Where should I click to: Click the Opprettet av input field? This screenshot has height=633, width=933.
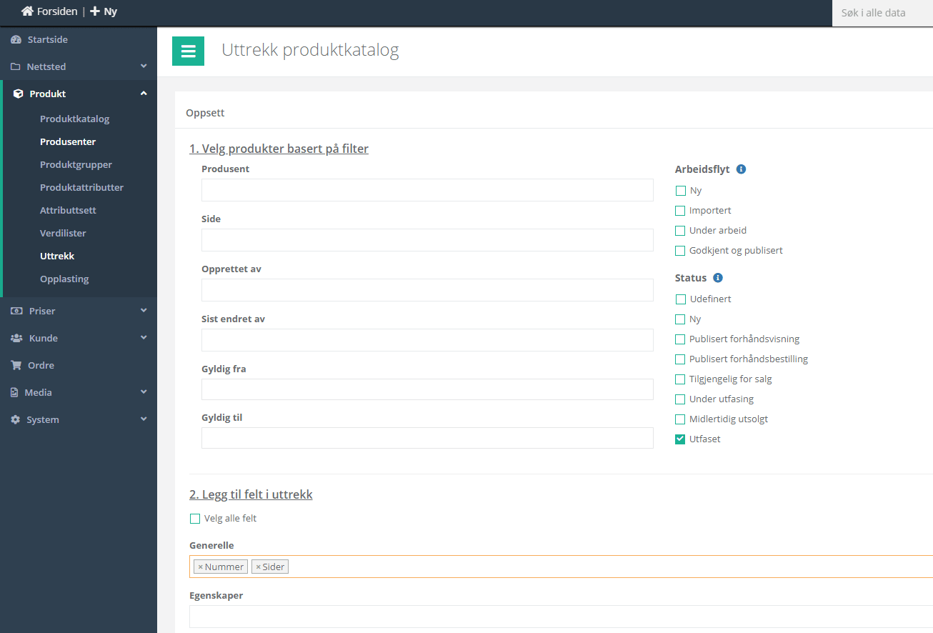(x=427, y=290)
